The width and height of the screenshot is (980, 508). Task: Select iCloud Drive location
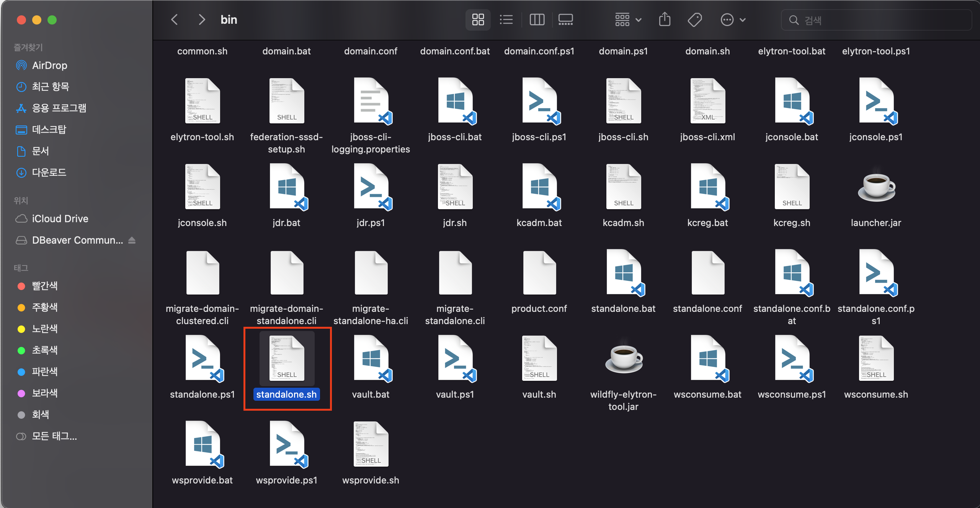(60, 219)
